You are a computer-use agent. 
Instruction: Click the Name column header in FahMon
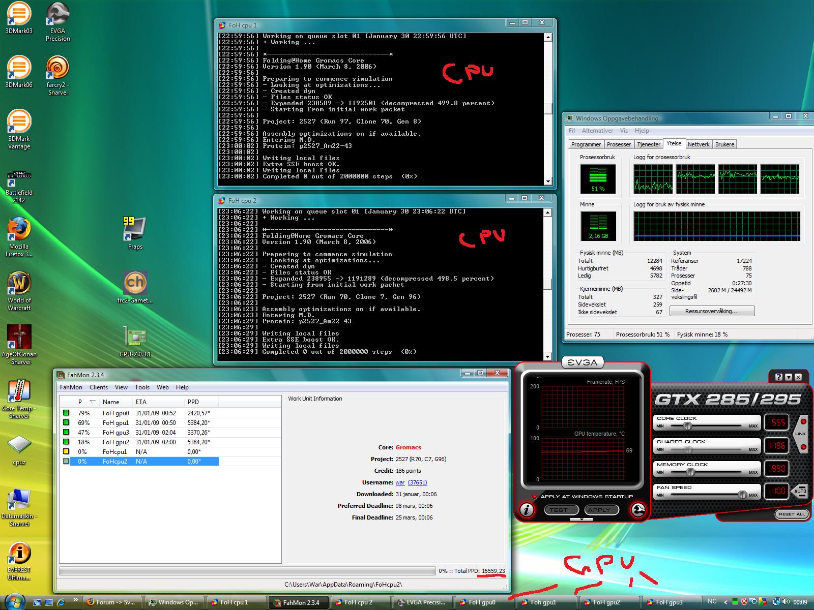pyautogui.click(x=116, y=402)
